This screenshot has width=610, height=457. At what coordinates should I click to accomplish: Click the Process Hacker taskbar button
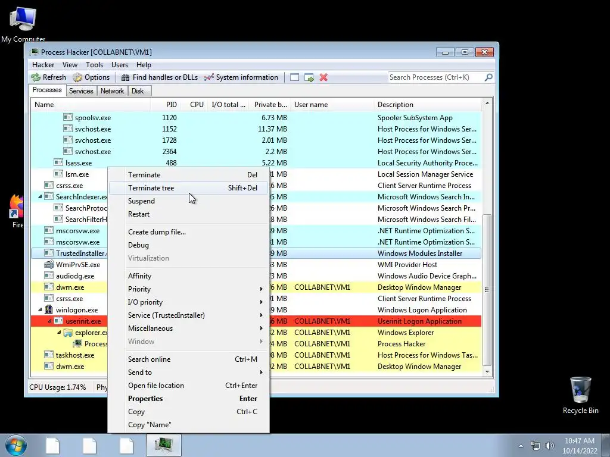coord(164,445)
